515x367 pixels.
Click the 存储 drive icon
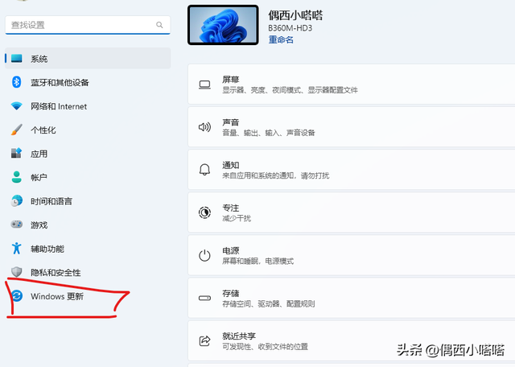204,298
